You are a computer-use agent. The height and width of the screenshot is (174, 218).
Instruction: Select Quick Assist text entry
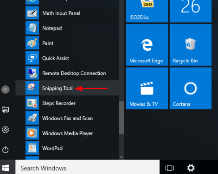pyautogui.click(x=56, y=58)
